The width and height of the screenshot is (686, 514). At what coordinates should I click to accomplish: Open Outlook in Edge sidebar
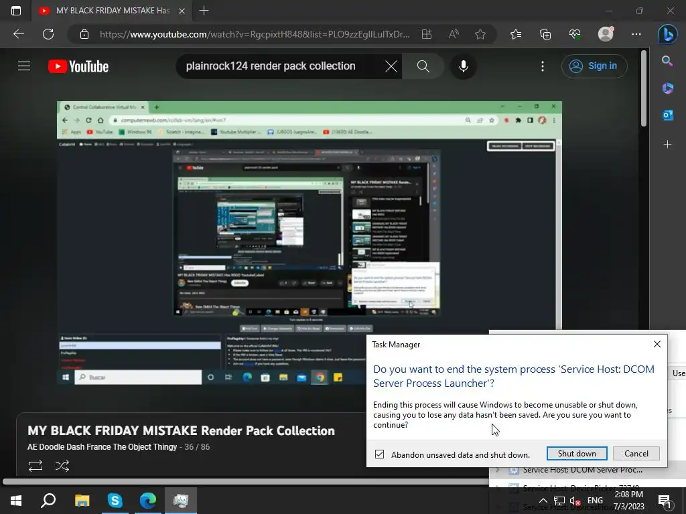tap(667, 115)
